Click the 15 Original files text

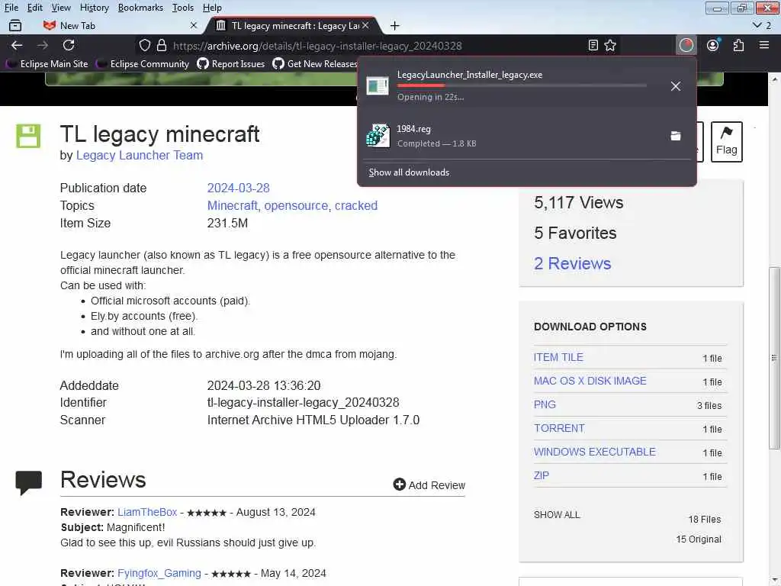click(699, 539)
